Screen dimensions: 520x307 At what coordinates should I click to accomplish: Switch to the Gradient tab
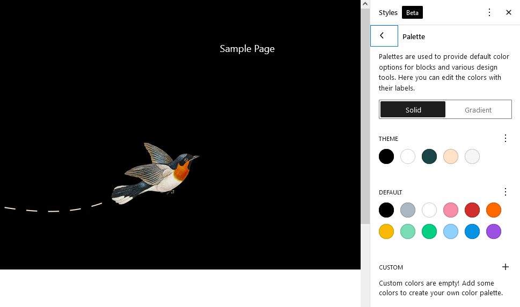click(x=478, y=110)
